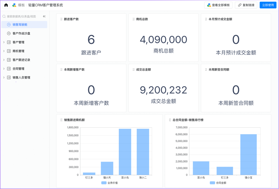Click the drag handle on 跟进客户数 card

click(x=61, y=19)
